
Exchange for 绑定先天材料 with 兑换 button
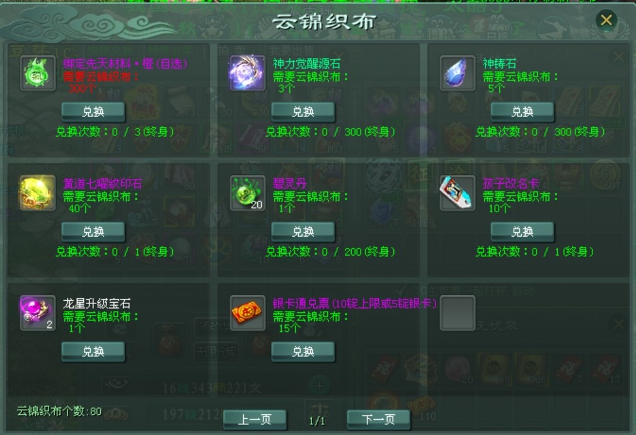point(93,112)
